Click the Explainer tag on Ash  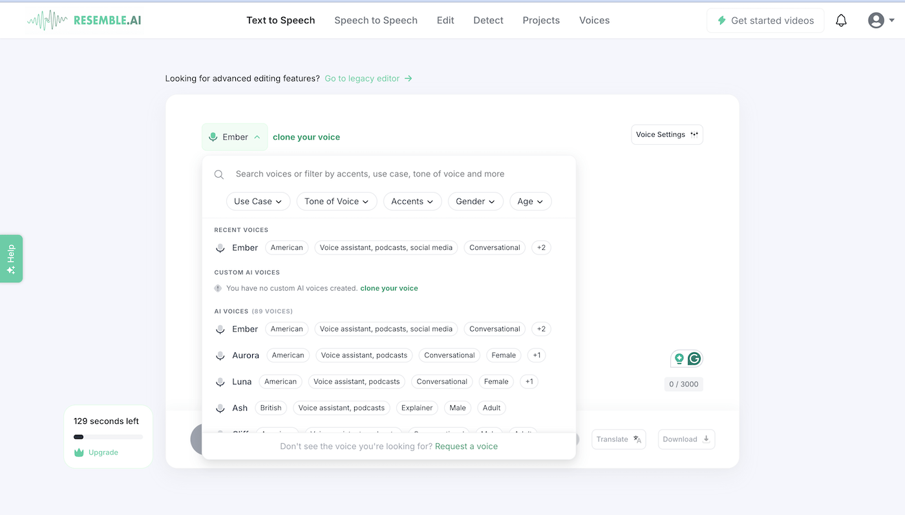417,408
